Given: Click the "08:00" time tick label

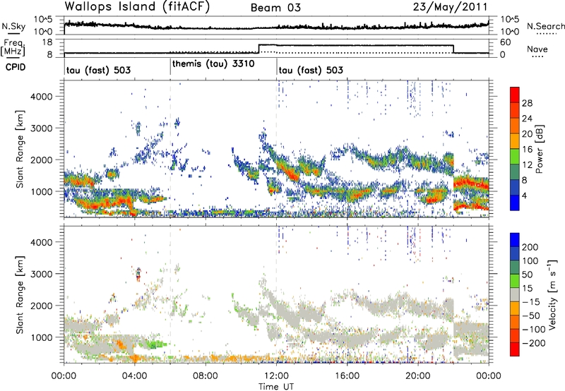Looking at the screenshot, I should pyautogui.click(x=206, y=376).
